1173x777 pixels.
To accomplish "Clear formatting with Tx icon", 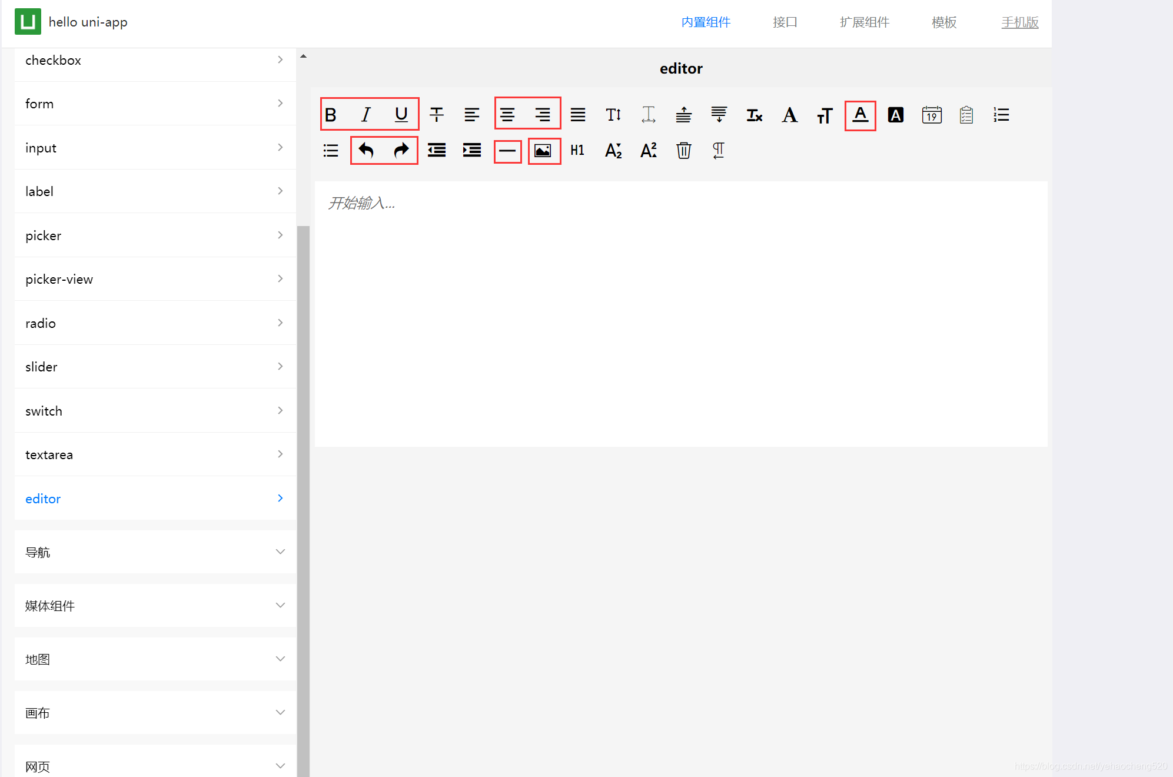I will coord(755,115).
